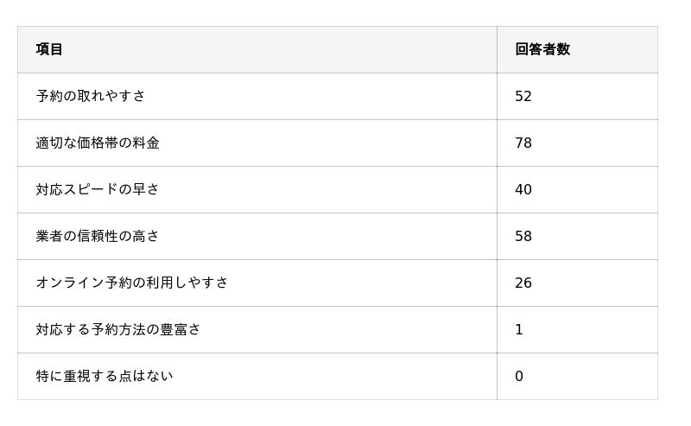Click the respondent count 58
The width and height of the screenshot is (691, 426).
[x=523, y=236]
